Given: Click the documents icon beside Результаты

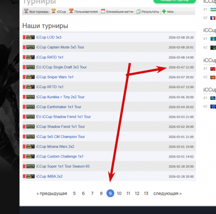Looking at the screenshot, I should (138, 11).
